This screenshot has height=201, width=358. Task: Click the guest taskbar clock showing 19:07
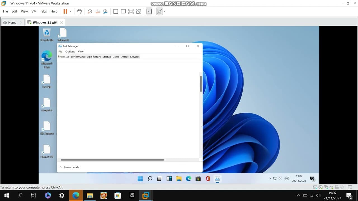(x=299, y=179)
